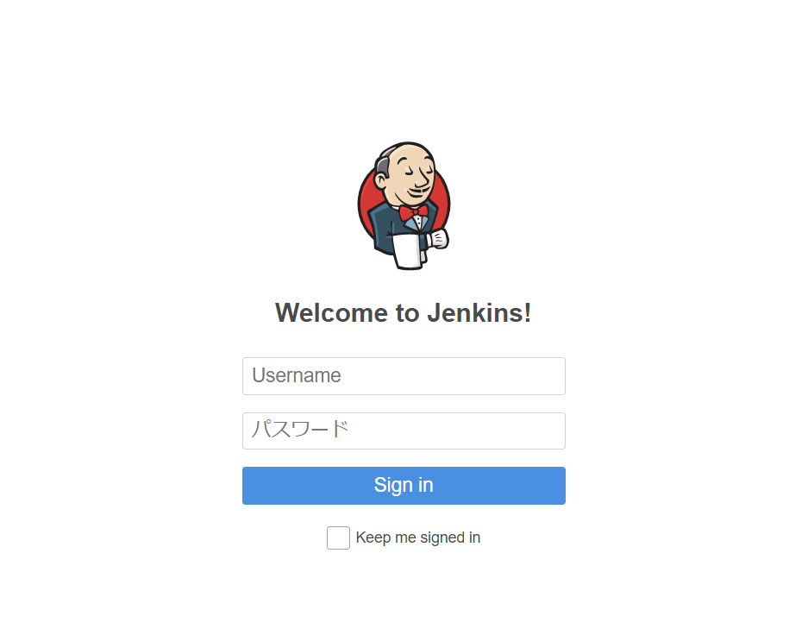Click the 'Welcome to Jenkins!' heading
The image size is (808, 635).
tap(404, 313)
